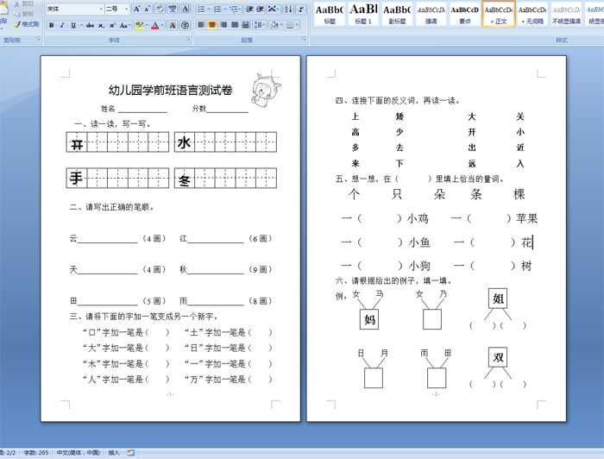This screenshot has width=604, height=459.
Task: Expand highlight color options
Action: pos(147,25)
